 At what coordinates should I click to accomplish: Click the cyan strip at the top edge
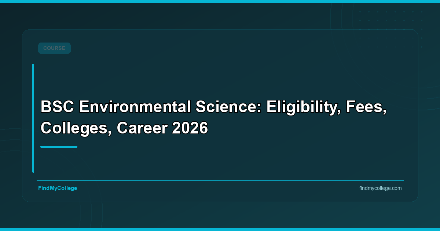(220, 1)
